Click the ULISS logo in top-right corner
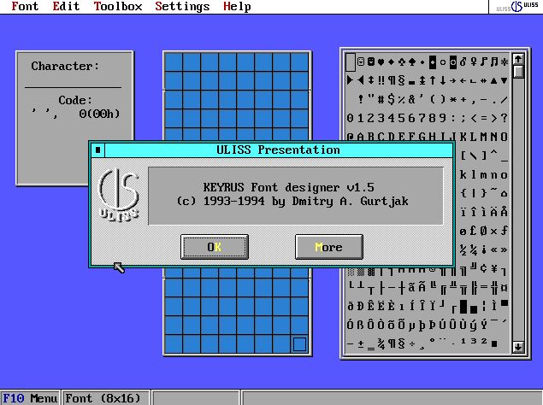 click(516, 7)
